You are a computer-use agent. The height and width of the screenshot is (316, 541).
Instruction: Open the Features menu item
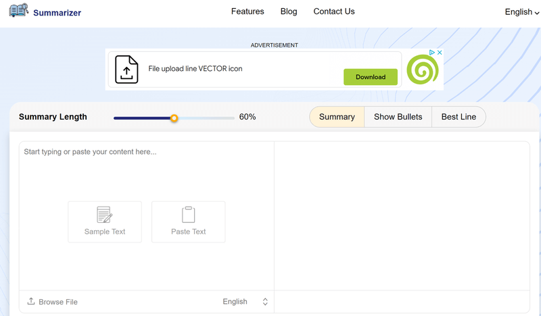coord(248,11)
